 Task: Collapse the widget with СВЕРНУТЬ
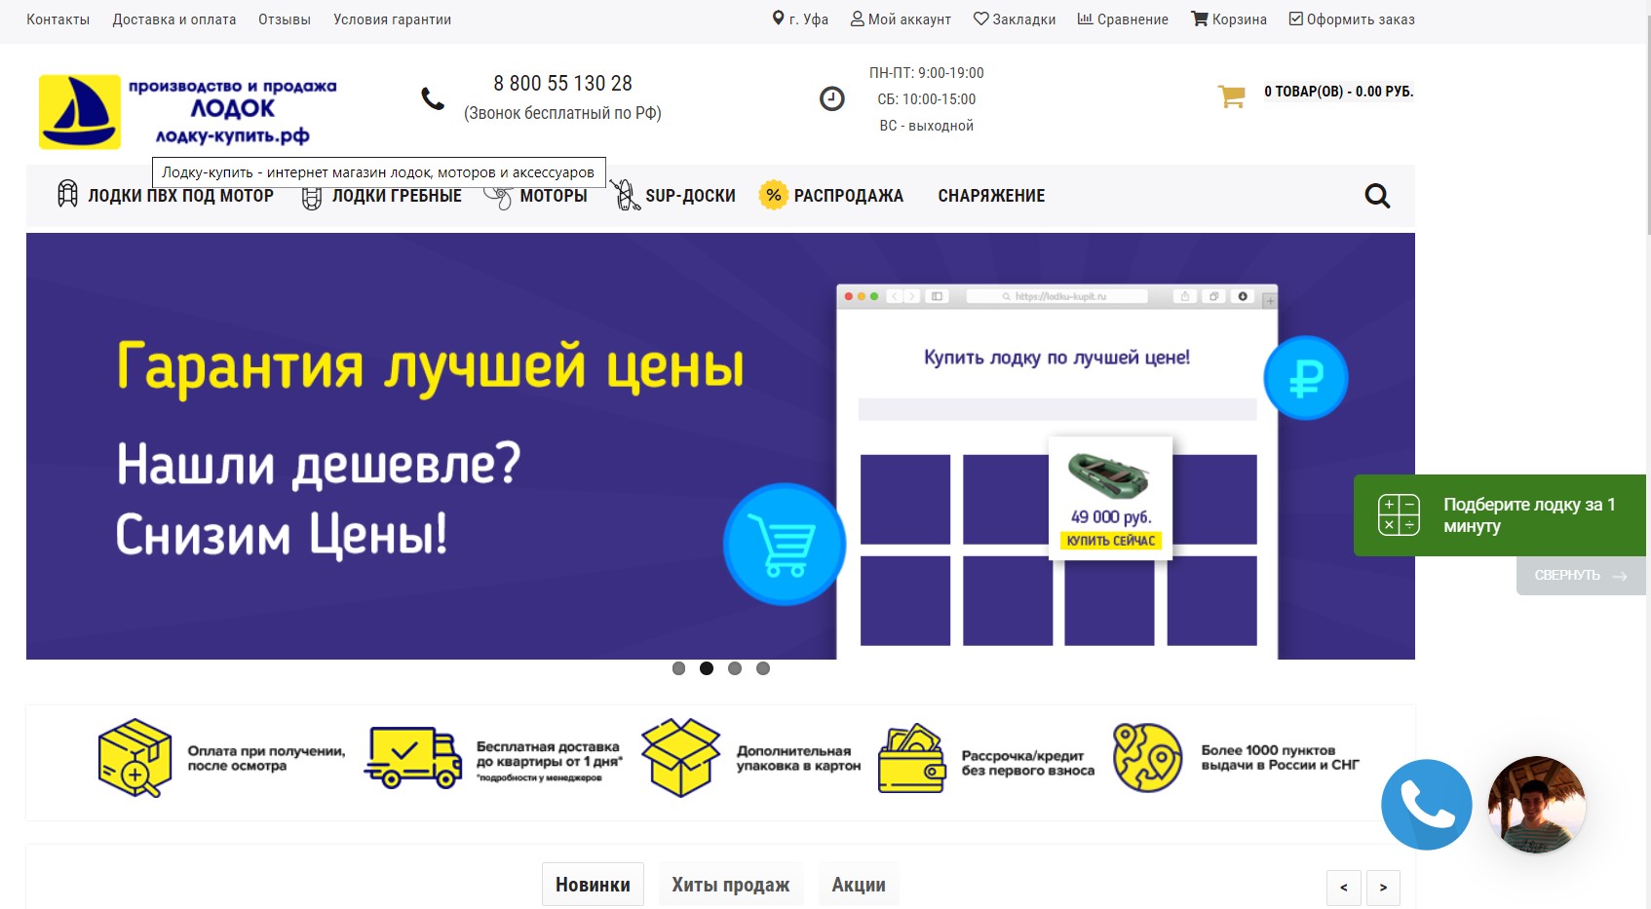[1580, 576]
